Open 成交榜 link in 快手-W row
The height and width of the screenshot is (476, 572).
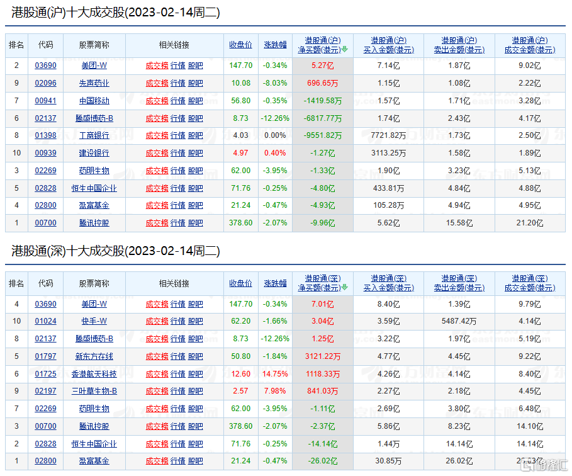(x=157, y=321)
